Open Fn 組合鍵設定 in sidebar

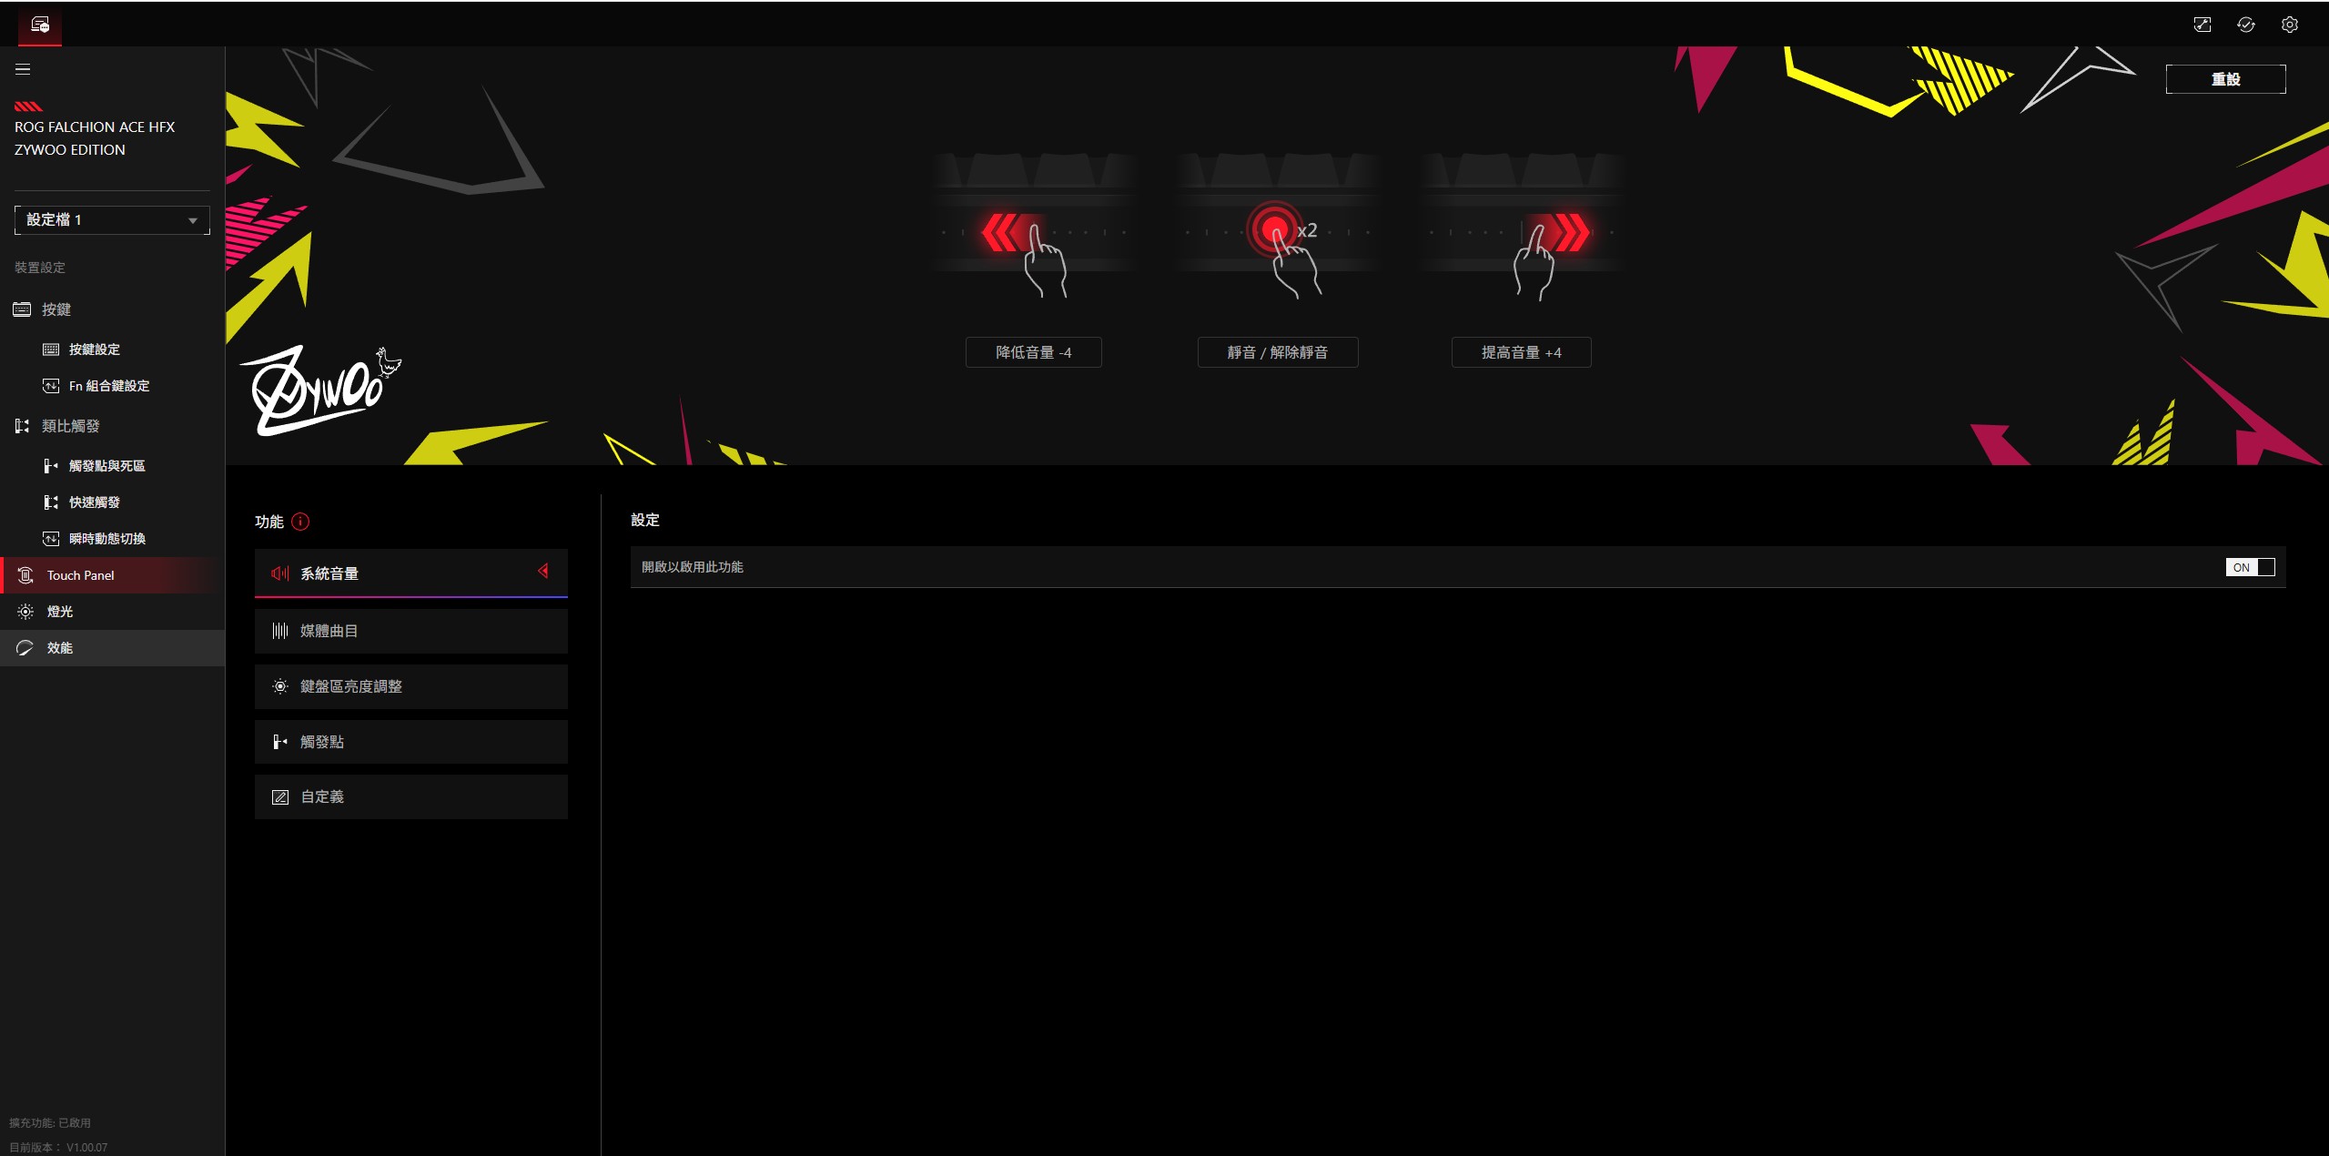coord(108,386)
